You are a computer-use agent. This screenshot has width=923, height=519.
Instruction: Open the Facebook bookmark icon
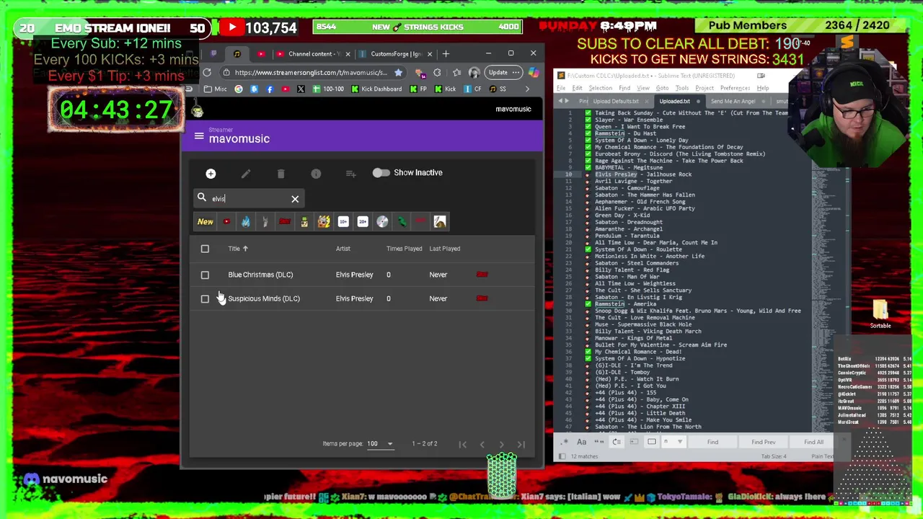click(270, 89)
